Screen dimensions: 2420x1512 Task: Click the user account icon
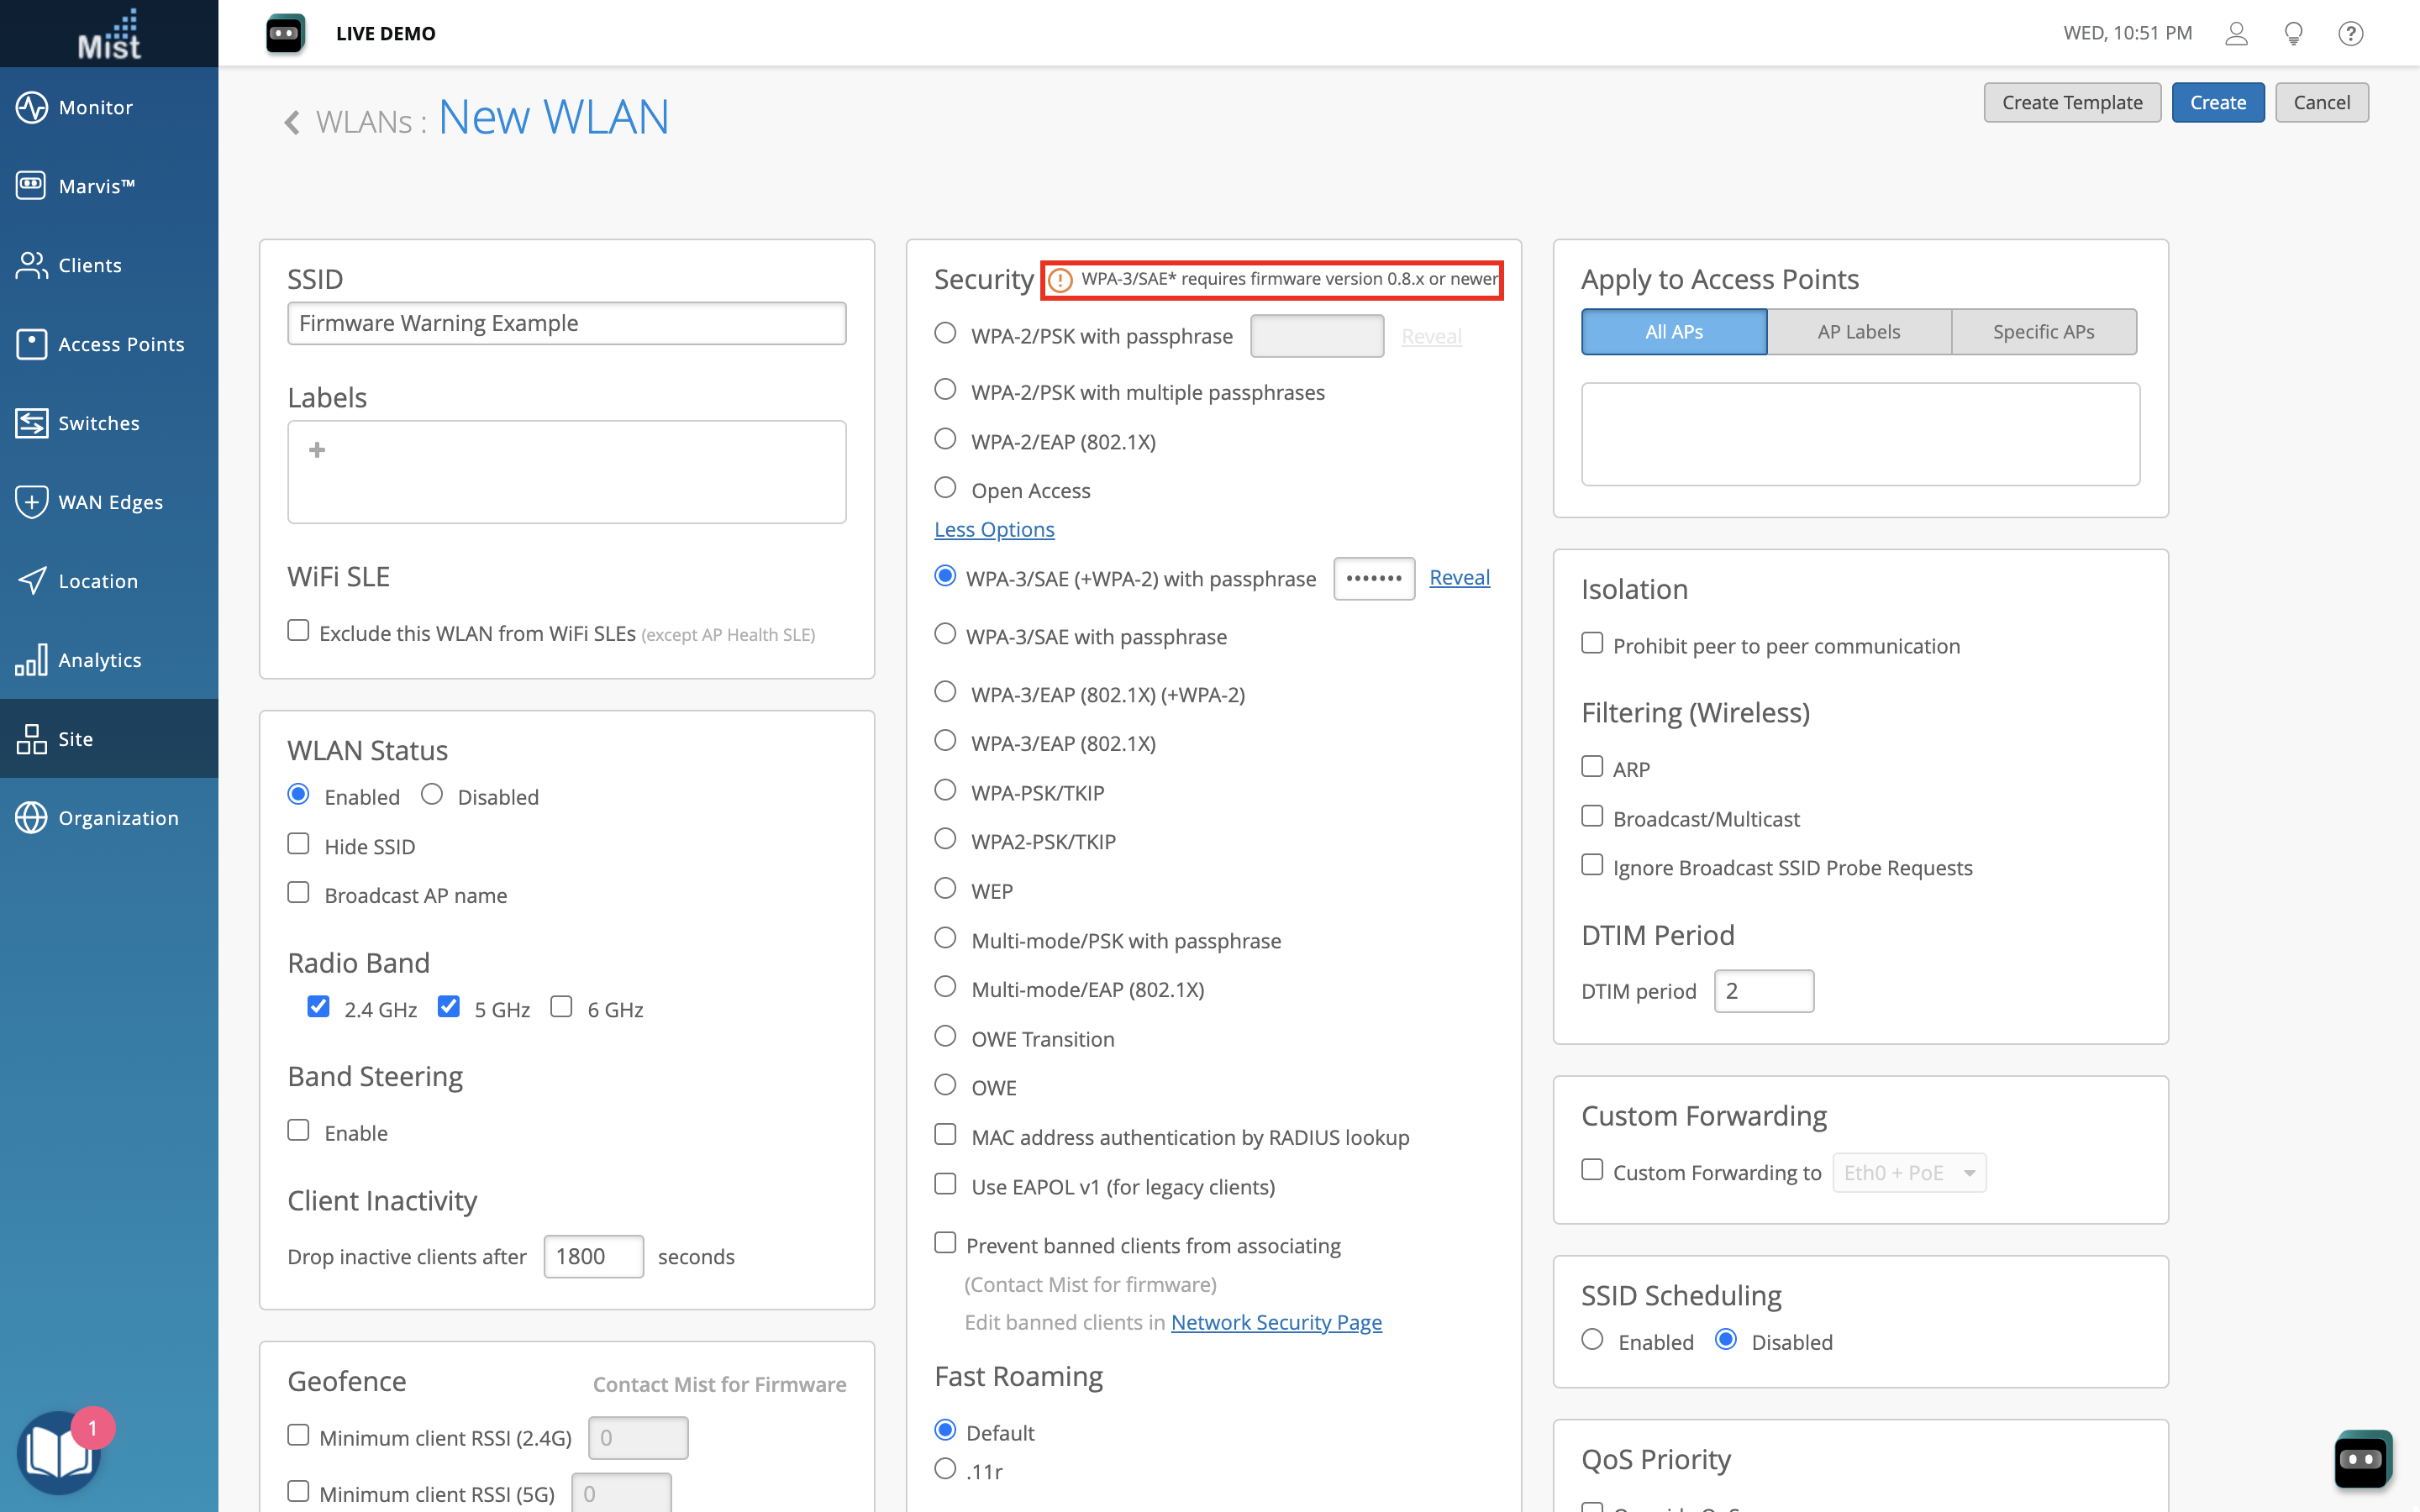coord(2236,34)
